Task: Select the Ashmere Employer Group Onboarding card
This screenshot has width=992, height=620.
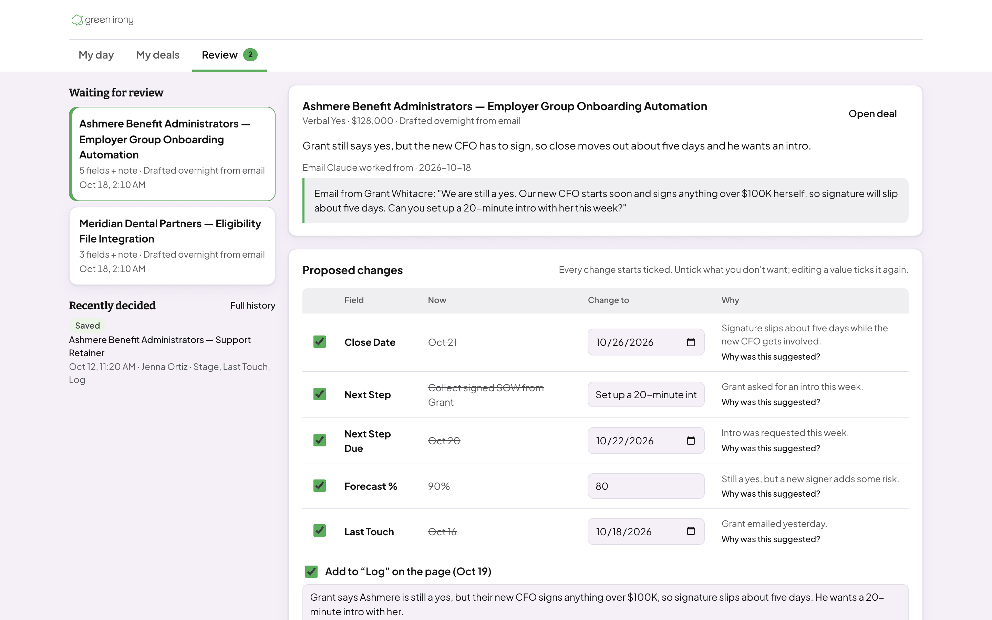Action: coord(172,154)
